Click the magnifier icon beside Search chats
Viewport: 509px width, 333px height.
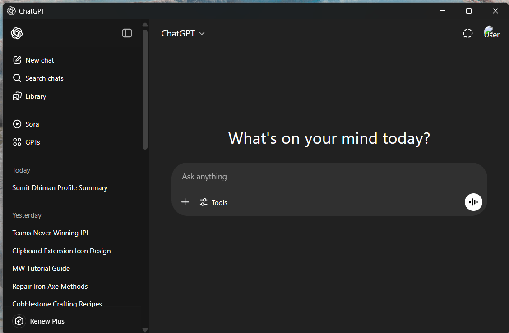17,78
